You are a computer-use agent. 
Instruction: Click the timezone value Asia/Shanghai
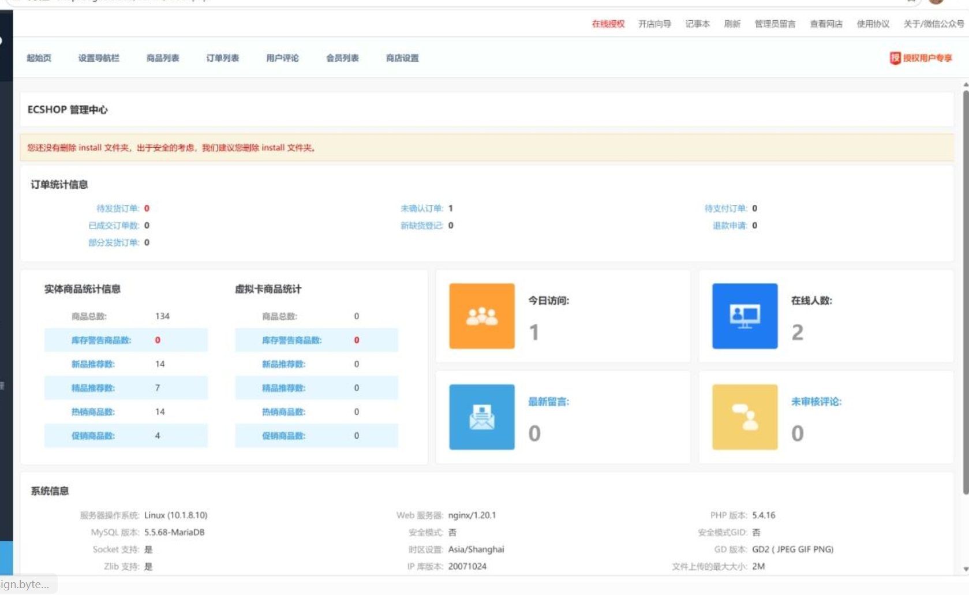(x=476, y=549)
